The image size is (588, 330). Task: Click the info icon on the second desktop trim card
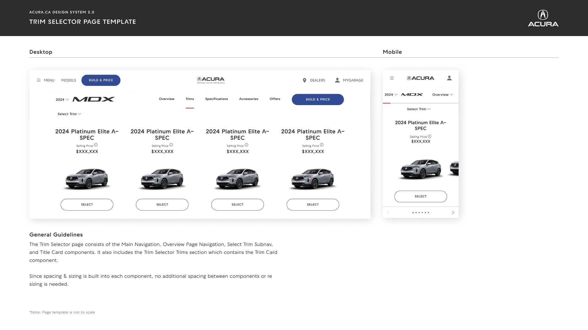coord(171,145)
